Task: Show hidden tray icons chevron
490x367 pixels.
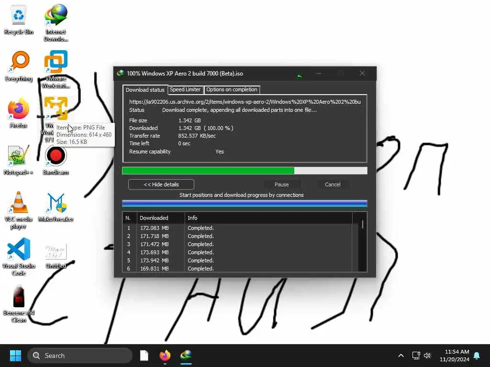Action: (x=401, y=356)
